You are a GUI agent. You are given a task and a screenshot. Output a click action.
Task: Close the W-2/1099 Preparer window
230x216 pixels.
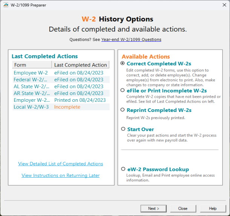224,5
